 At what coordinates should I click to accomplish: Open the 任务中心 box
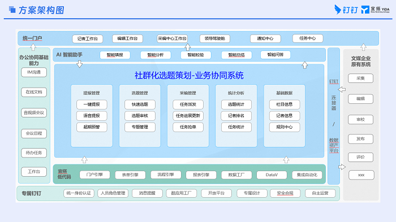click(x=308, y=38)
